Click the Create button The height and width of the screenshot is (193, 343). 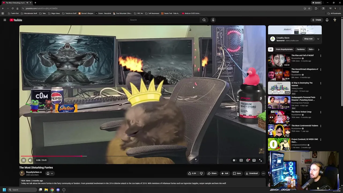(x=316, y=20)
